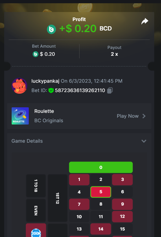Viewport: 161px width, 237px height.
Task: Open luckypankaj's dragon avatar
Action: point(19,86)
